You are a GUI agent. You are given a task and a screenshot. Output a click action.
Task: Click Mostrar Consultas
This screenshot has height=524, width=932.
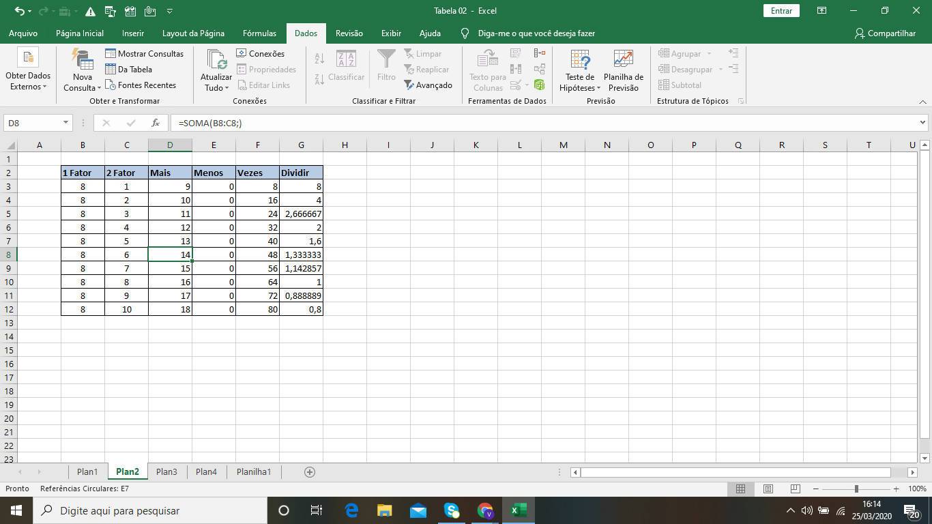click(144, 53)
